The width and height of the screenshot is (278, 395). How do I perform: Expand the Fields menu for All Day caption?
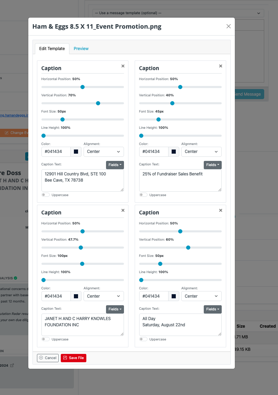click(x=212, y=309)
